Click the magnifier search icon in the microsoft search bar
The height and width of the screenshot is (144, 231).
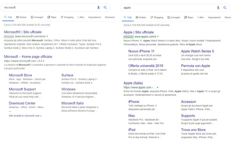click(x=105, y=7)
